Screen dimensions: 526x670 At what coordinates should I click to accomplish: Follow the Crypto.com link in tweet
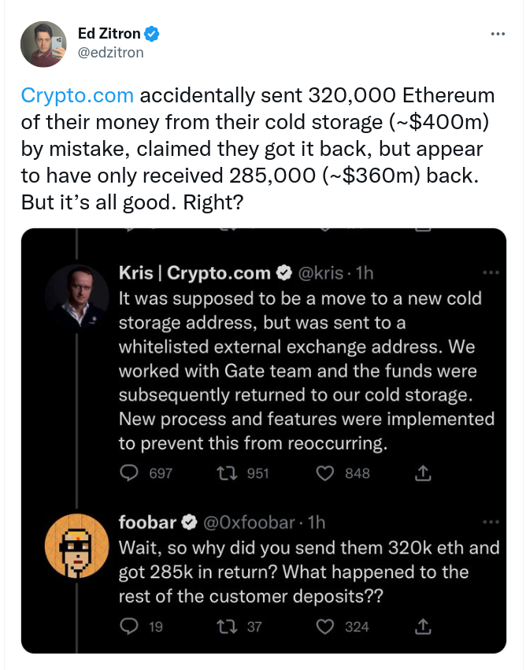click(x=77, y=97)
